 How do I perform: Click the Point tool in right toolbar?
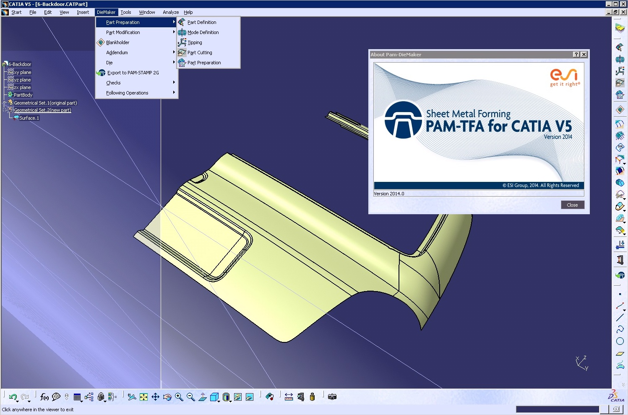(x=620, y=294)
